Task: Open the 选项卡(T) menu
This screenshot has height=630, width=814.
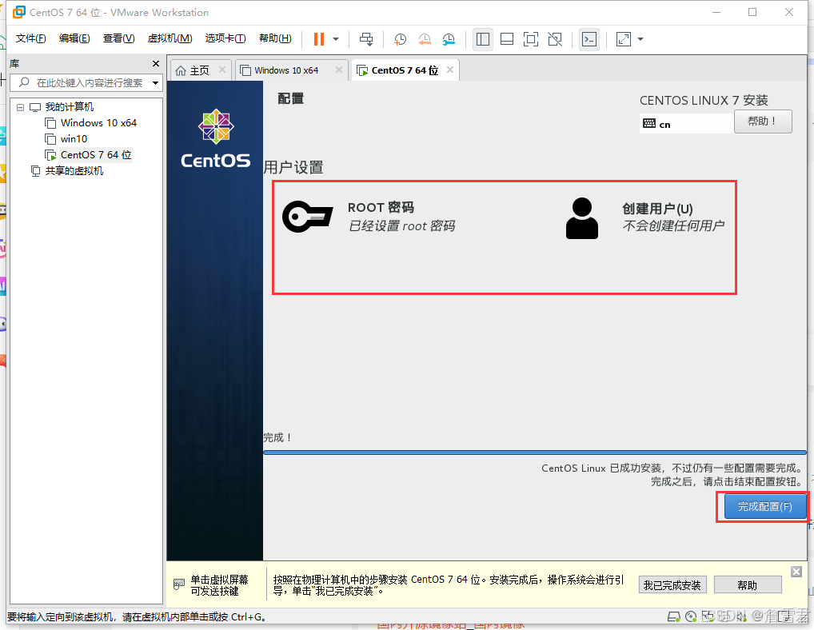Action: (x=225, y=38)
